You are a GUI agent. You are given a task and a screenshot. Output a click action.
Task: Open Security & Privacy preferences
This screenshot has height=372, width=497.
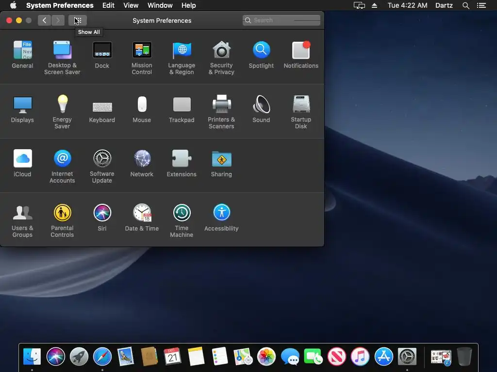(x=221, y=58)
